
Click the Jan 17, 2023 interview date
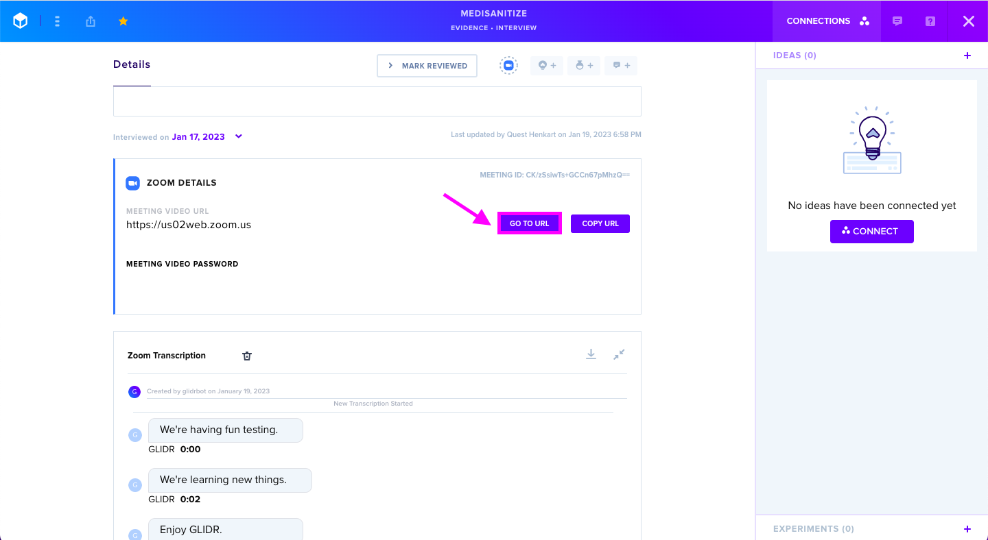[x=198, y=137]
